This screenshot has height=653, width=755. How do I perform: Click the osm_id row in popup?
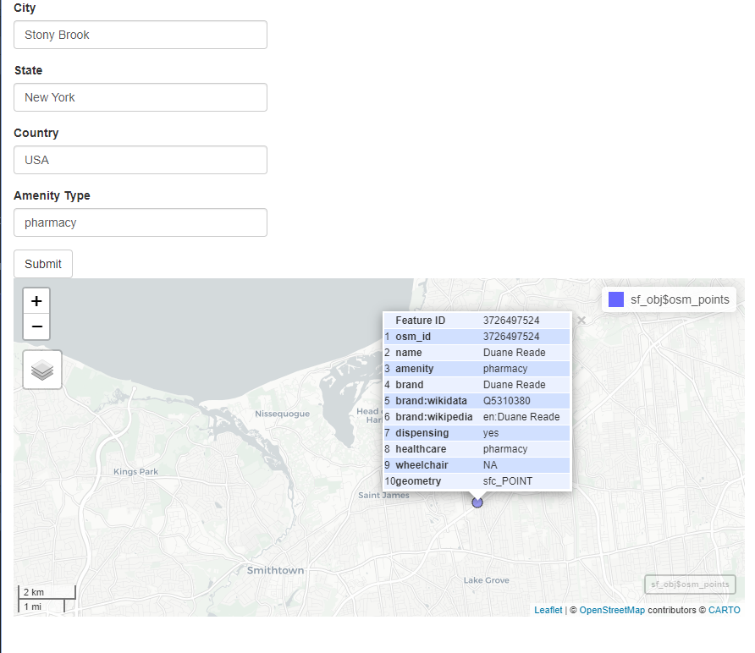click(477, 337)
